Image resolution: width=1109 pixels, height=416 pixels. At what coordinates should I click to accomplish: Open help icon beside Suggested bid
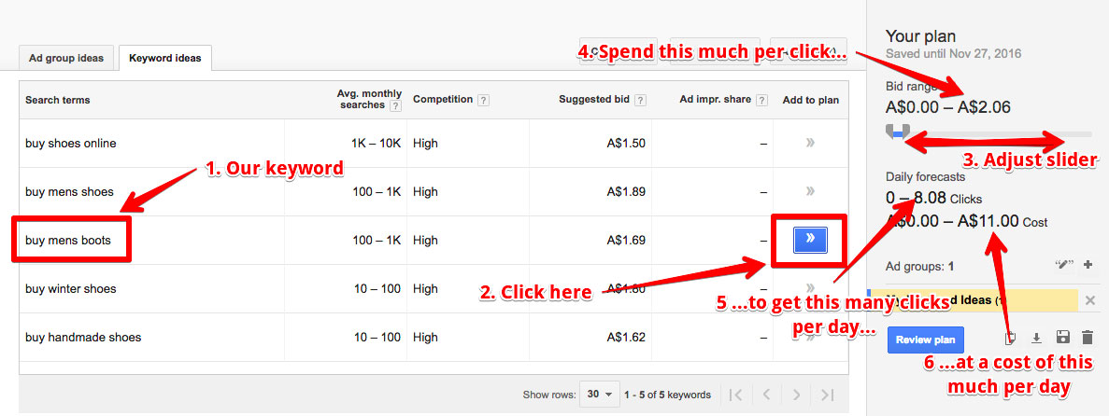[640, 101]
